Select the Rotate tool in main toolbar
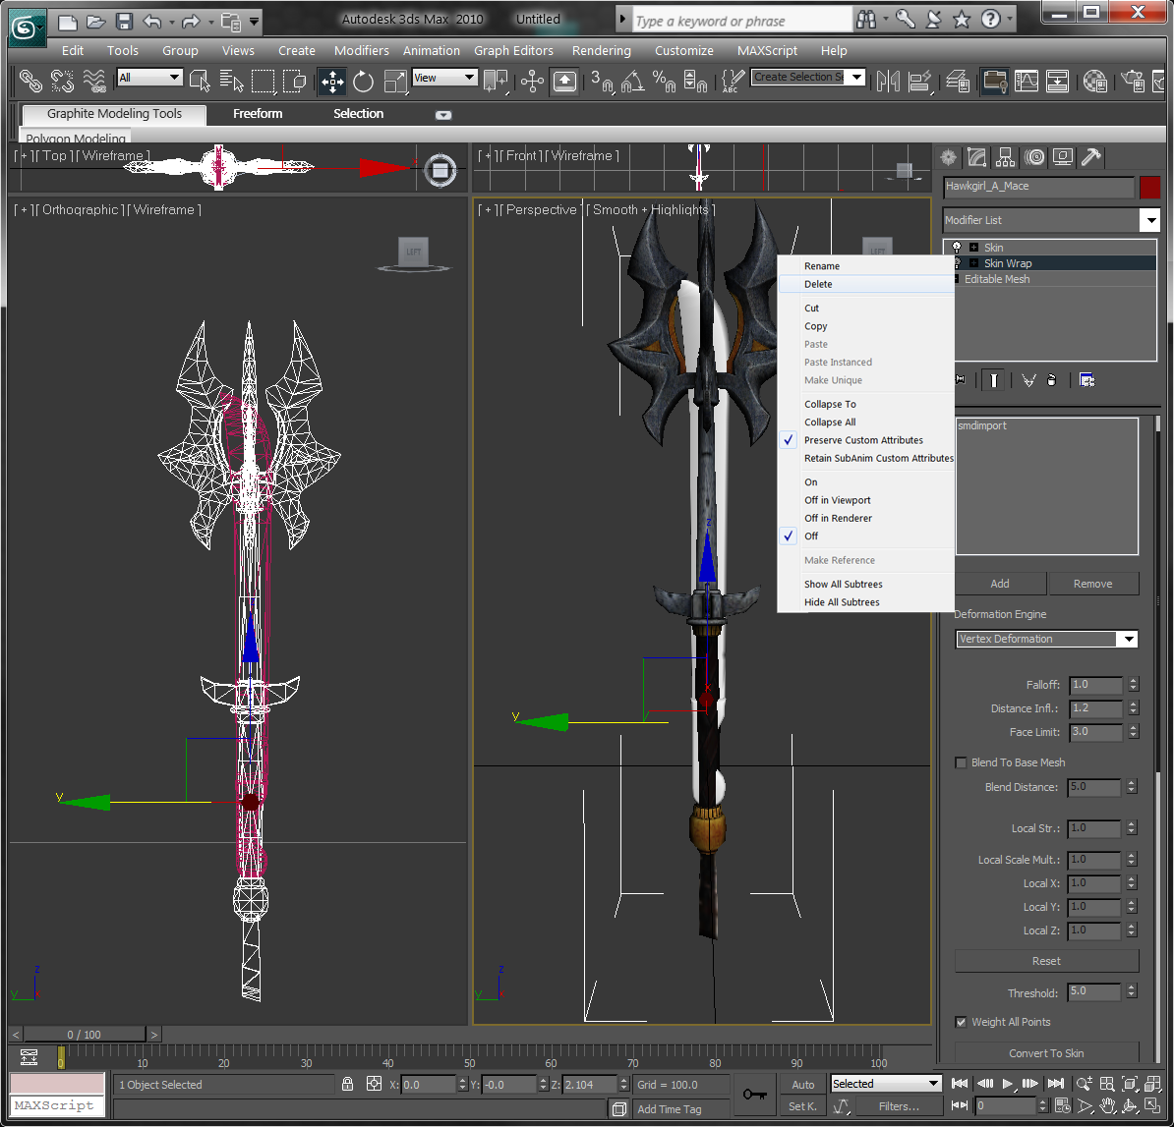Screen dimensions: 1174x1127 click(364, 82)
